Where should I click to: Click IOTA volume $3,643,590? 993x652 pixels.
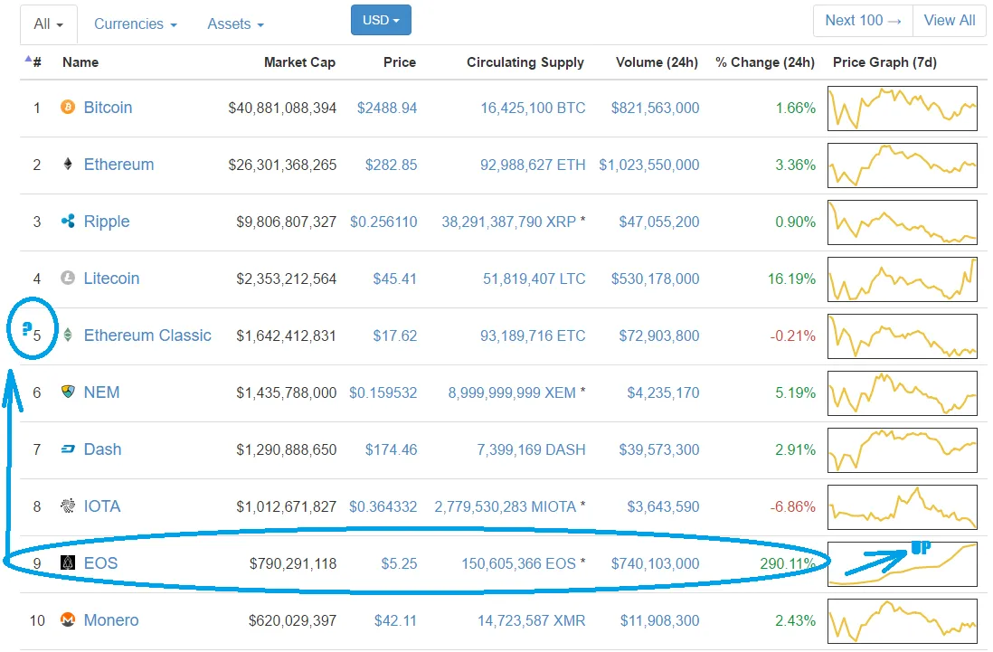click(663, 506)
